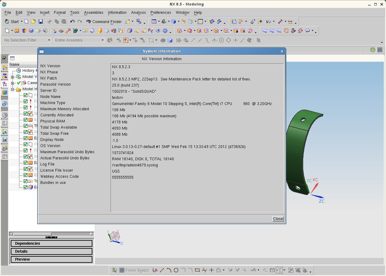This screenshot has height=276, width=386.
Task: Open the Analysis menu
Action: (x=139, y=13)
